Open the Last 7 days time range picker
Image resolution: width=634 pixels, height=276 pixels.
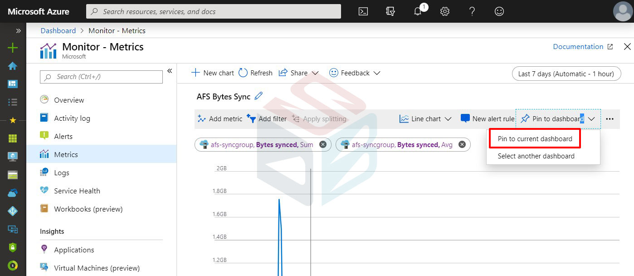[x=566, y=73]
